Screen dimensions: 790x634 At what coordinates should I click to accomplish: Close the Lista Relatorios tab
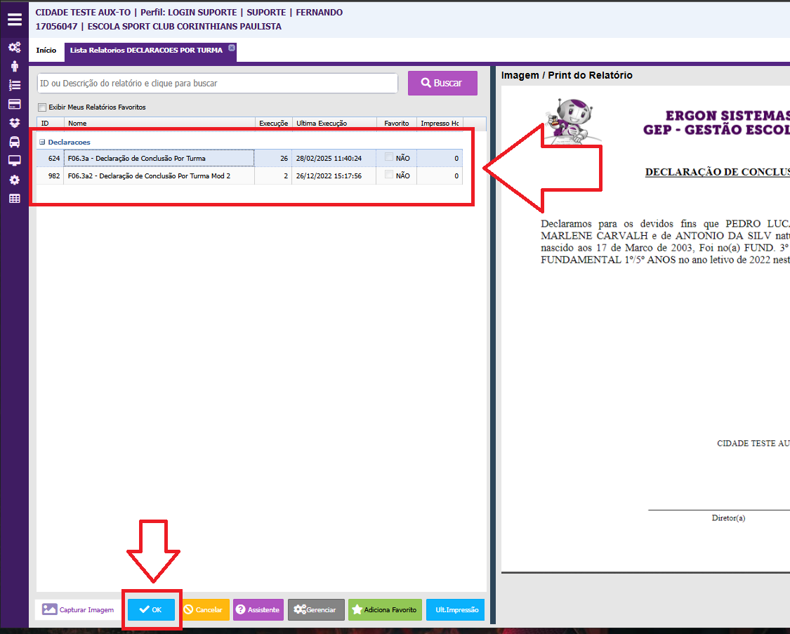(x=232, y=48)
